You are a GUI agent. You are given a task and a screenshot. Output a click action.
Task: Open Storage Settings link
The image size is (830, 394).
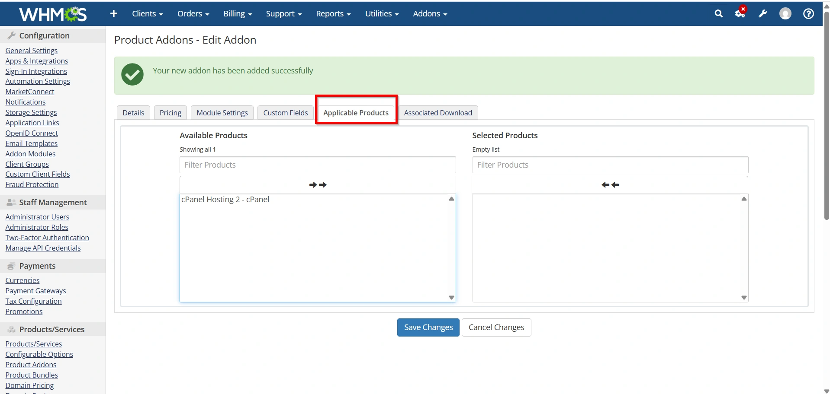(x=31, y=112)
